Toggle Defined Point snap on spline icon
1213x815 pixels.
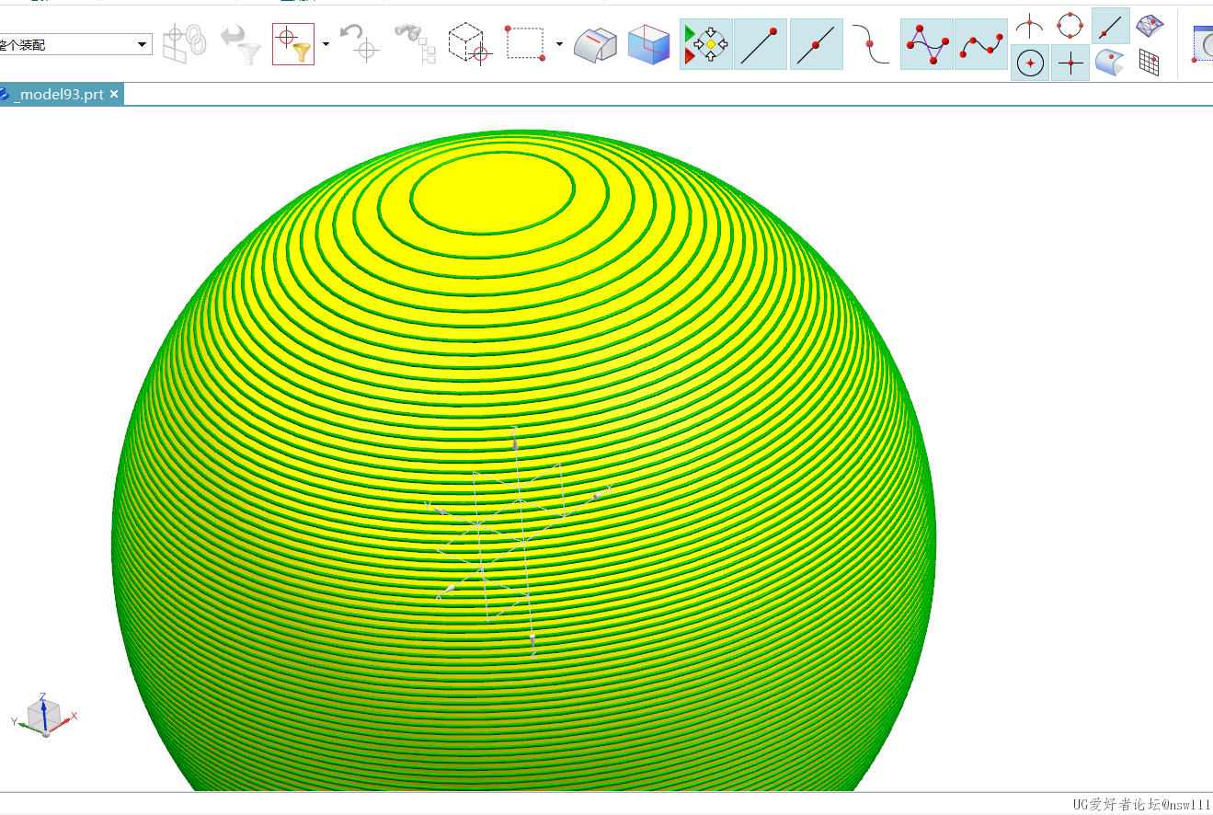tap(981, 44)
